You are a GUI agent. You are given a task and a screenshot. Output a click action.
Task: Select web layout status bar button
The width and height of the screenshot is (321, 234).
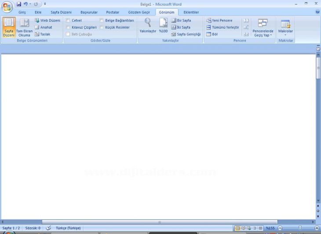tap(249, 228)
